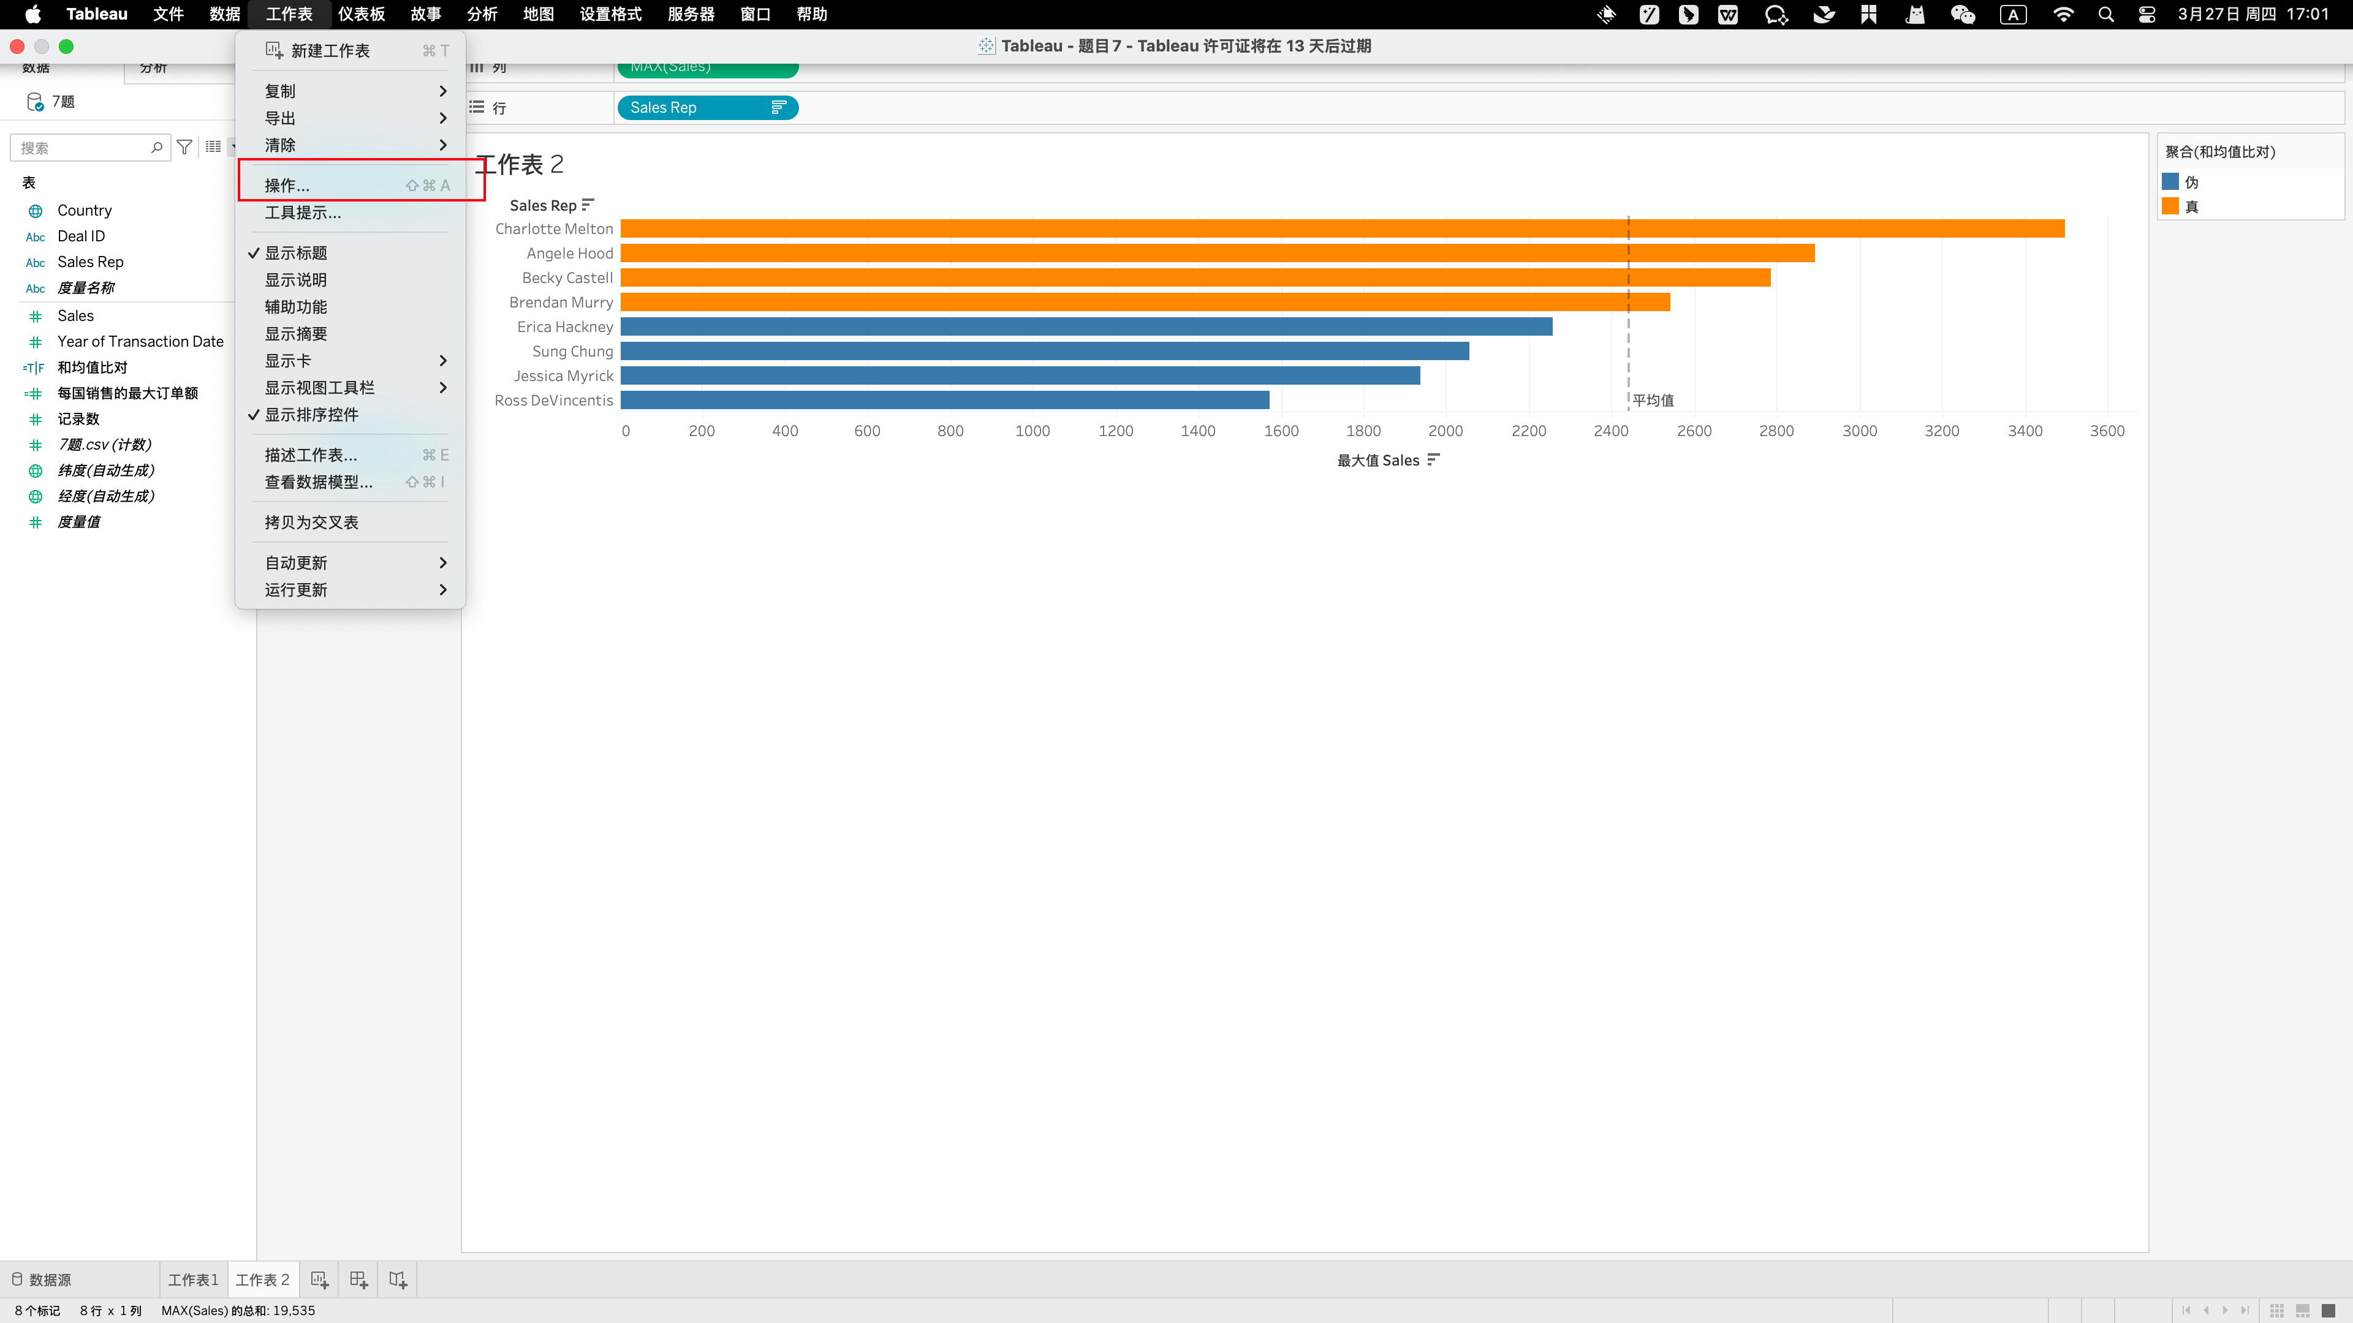The image size is (2353, 1323).
Task: Show sheet sorter grid icon in status bar
Action: coord(2277,1310)
